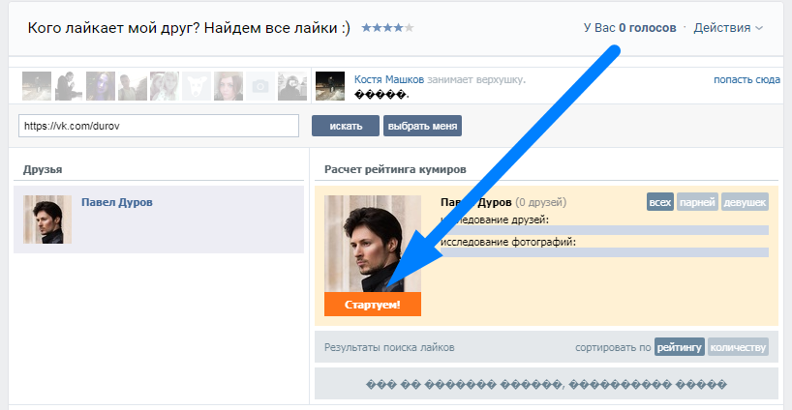Click the Результаты поиска лайков label
Viewport: 792px width, 410px height.
pyautogui.click(x=389, y=347)
